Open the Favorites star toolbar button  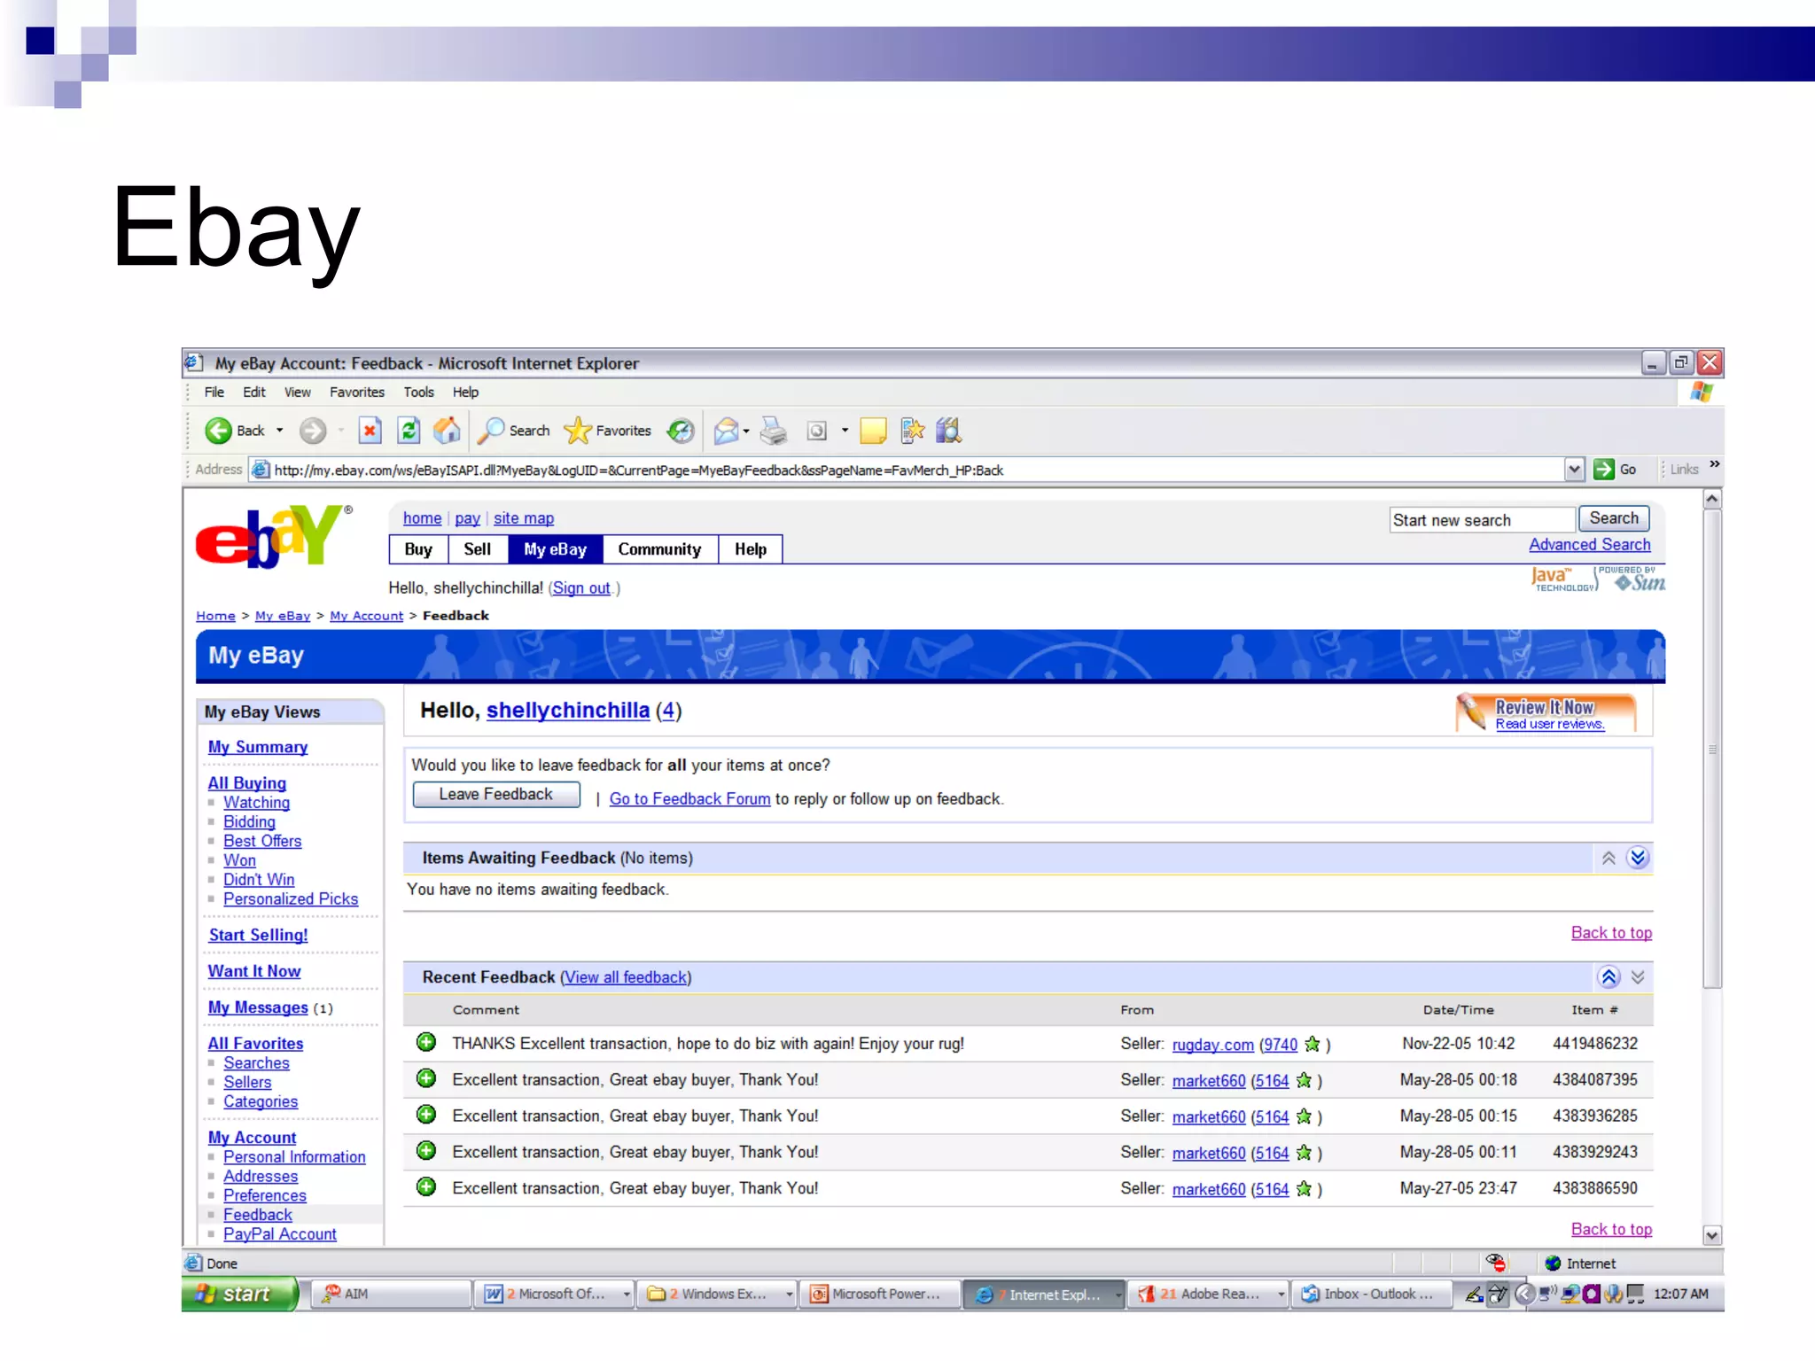coord(608,431)
